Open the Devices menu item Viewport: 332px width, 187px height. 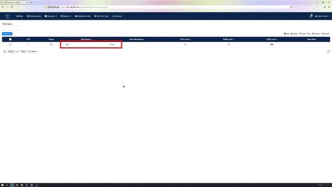point(117,16)
